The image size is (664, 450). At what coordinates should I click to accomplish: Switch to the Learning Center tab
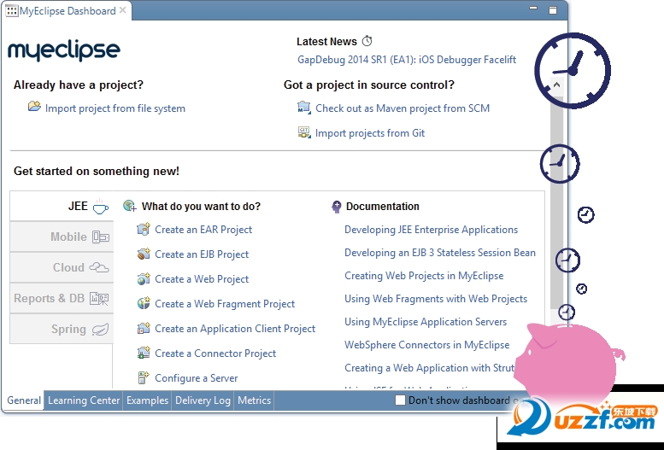[84, 400]
